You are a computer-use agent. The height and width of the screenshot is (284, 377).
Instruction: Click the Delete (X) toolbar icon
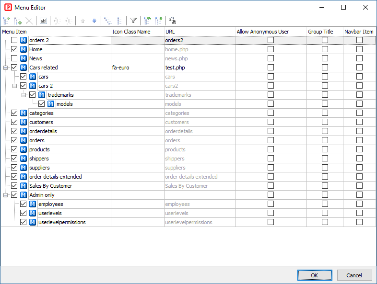pos(29,21)
